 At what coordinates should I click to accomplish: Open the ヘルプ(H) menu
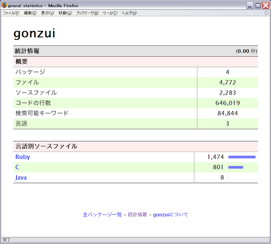tap(129, 13)
